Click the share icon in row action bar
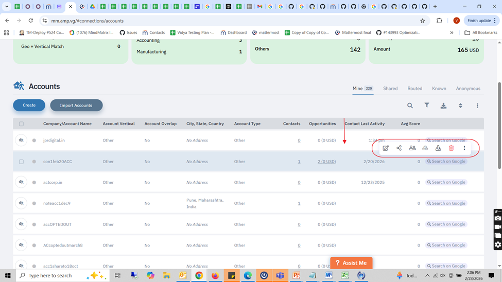 click(399, 148)
